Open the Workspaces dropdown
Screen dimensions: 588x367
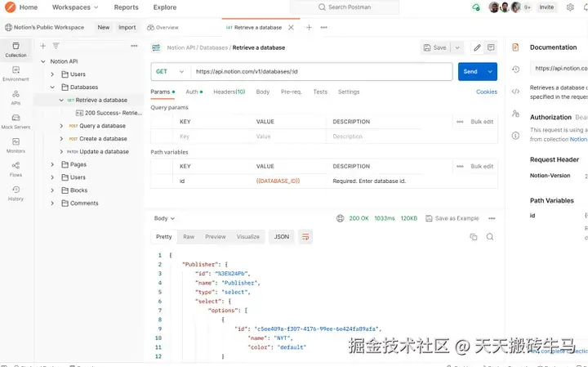[x=75, y=7]
